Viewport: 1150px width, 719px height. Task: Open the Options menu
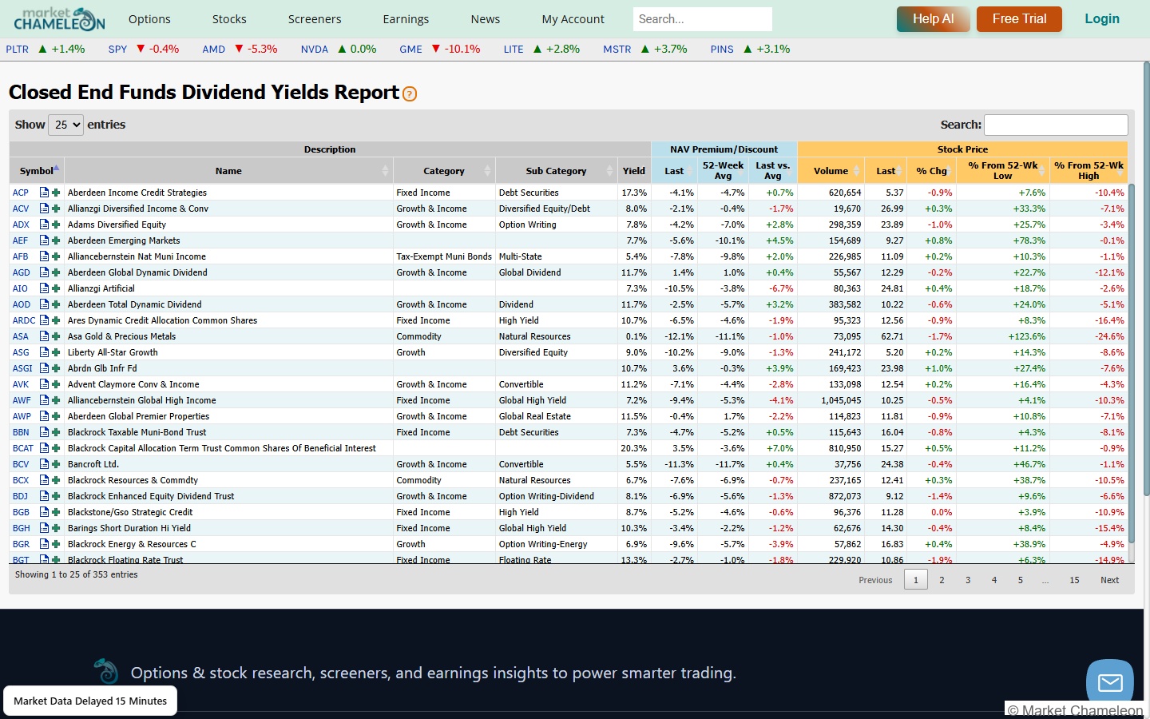click(x=149, y=19)
